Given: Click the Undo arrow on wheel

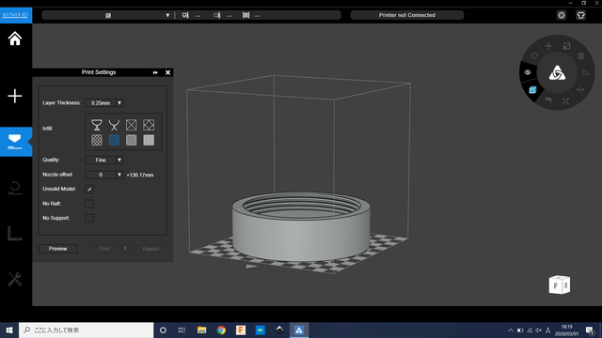Looking at the screenshot, I should (585, 73).
